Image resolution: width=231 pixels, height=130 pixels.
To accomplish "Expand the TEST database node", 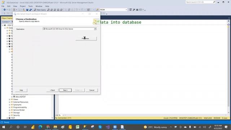I will (7, 118).
